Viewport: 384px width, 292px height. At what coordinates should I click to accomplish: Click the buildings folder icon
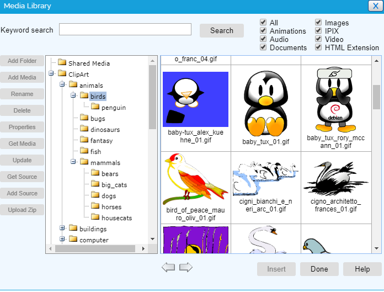point(73,228)
